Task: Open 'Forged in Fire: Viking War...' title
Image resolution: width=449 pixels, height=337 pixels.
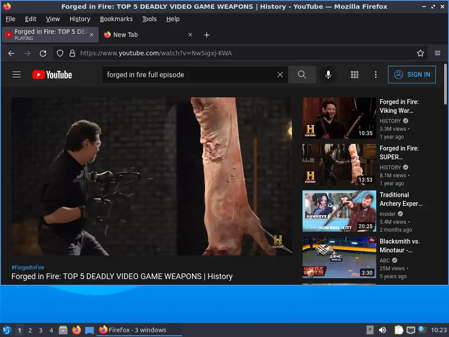Action: click(399, 106)
